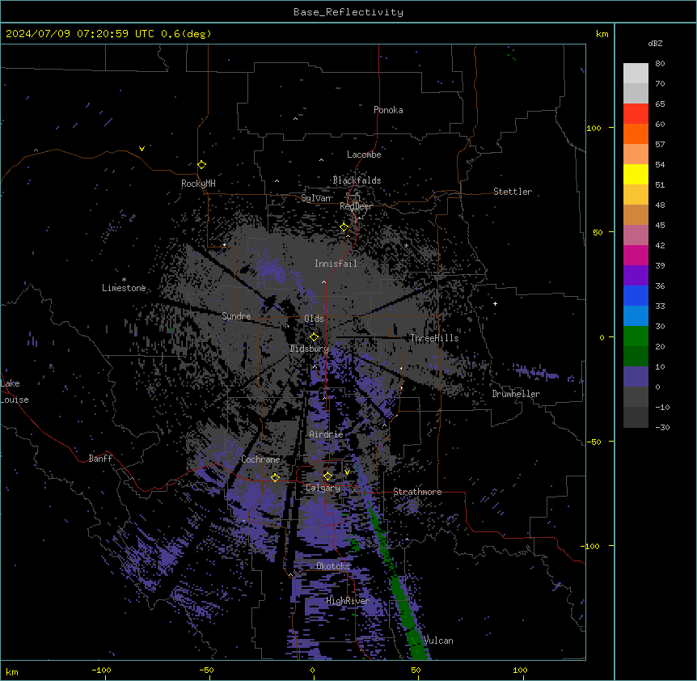
Task: Select the km unit label at bottom left
Action: [11, 671]
